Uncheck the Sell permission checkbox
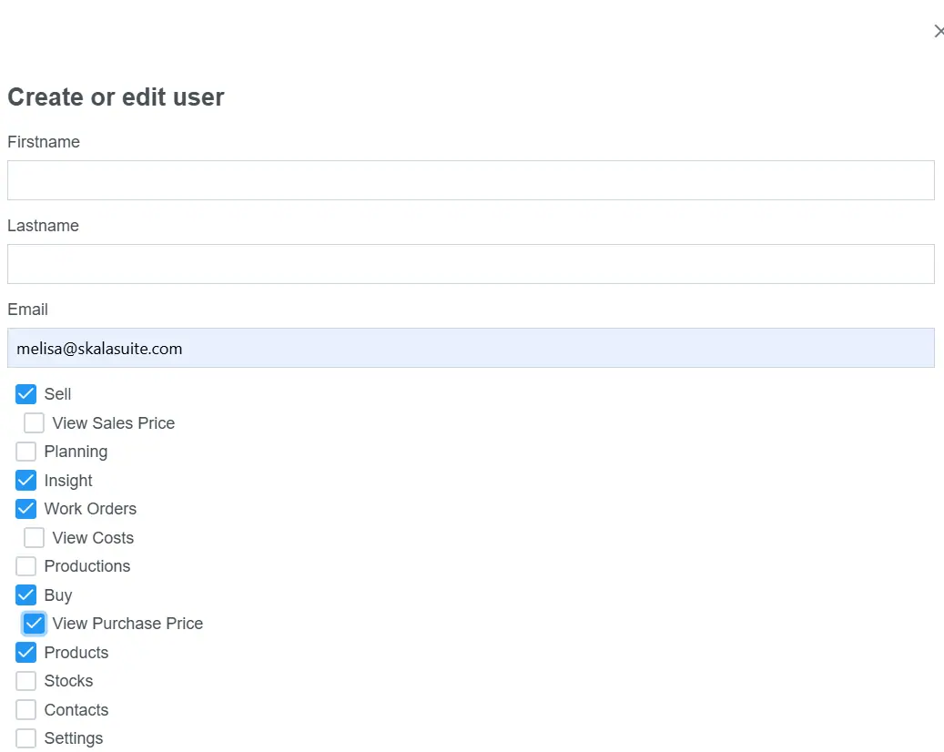Viewport: 944px width, 752px height. [x=25, y=394]
